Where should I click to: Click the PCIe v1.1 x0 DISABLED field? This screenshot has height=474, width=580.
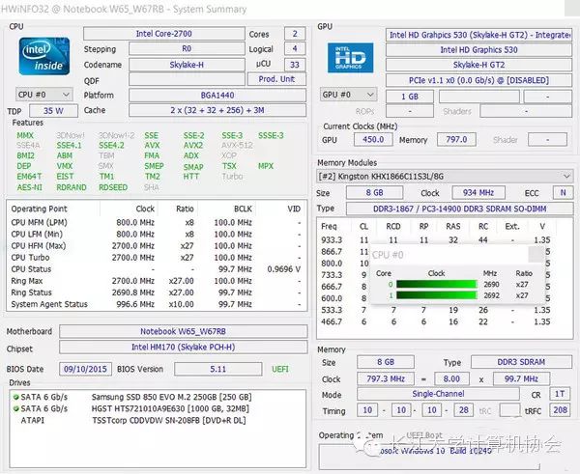pos(478,80)
